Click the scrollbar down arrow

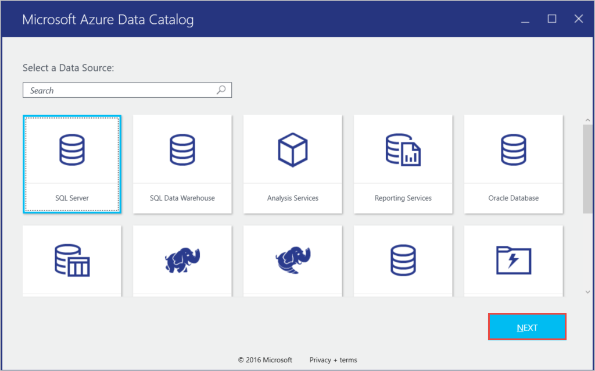[587, 291]
